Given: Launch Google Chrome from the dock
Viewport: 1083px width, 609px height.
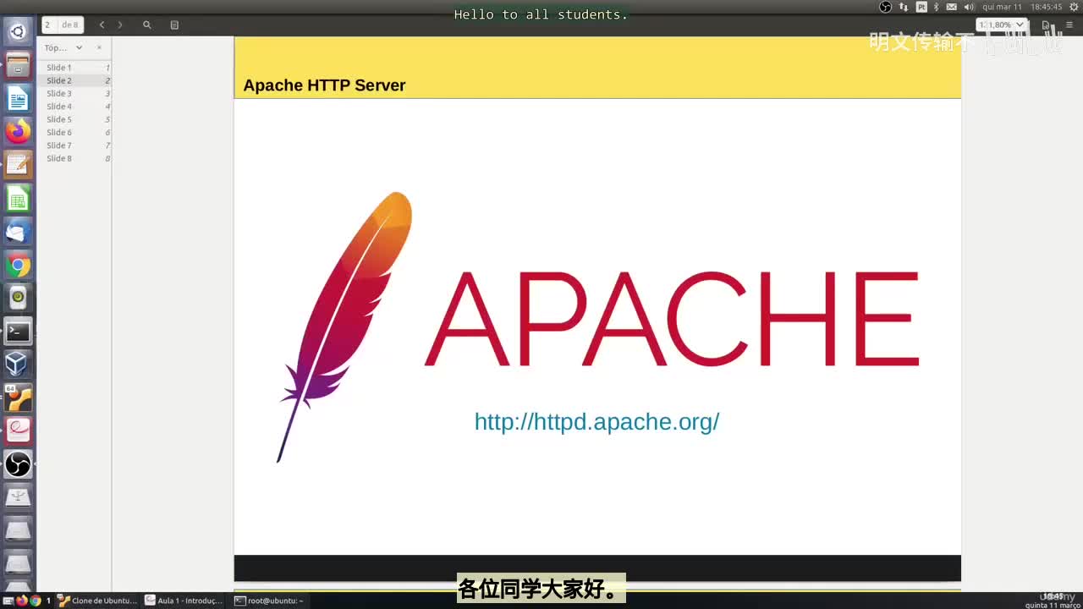Looking at the screenshot, I should tap(18, 265).
